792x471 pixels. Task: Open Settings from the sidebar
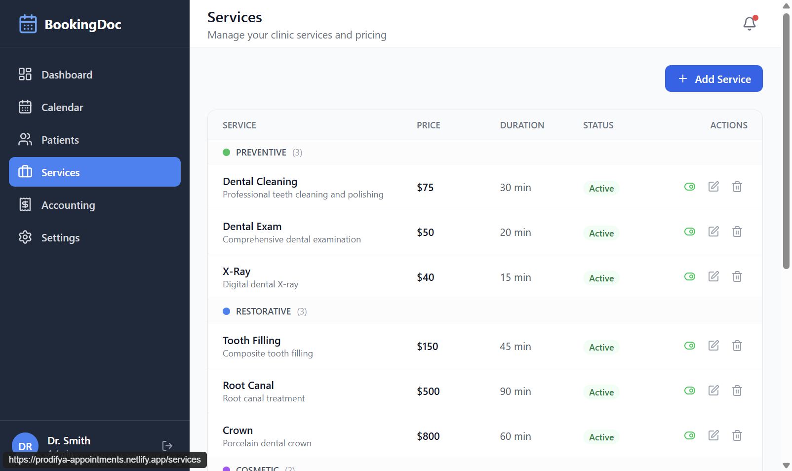tap(95, 237)
